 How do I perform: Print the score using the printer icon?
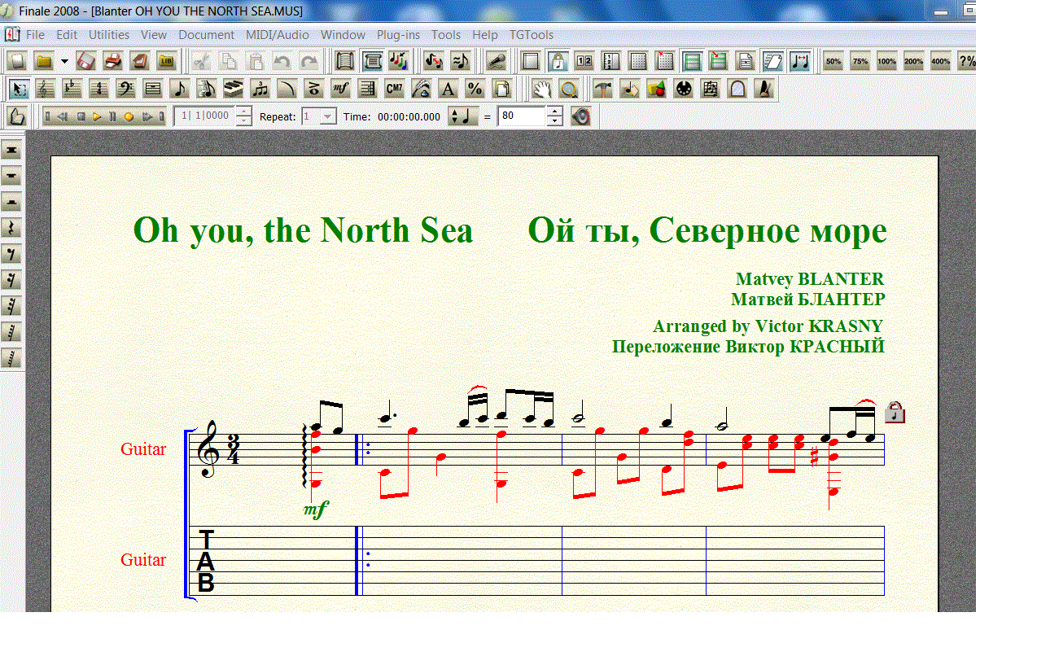coord(113,61)
